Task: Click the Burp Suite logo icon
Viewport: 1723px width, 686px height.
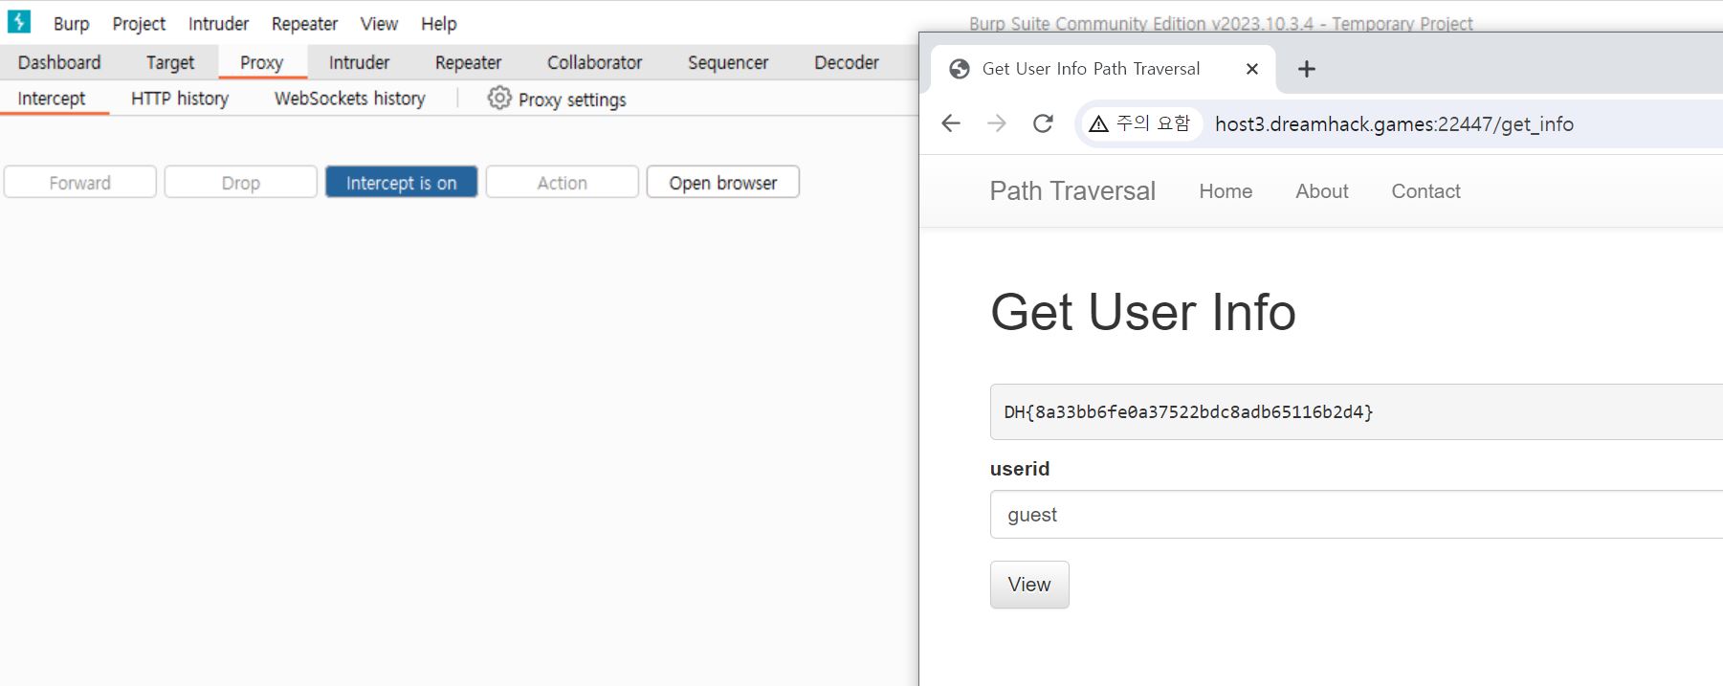Action: 19,22
